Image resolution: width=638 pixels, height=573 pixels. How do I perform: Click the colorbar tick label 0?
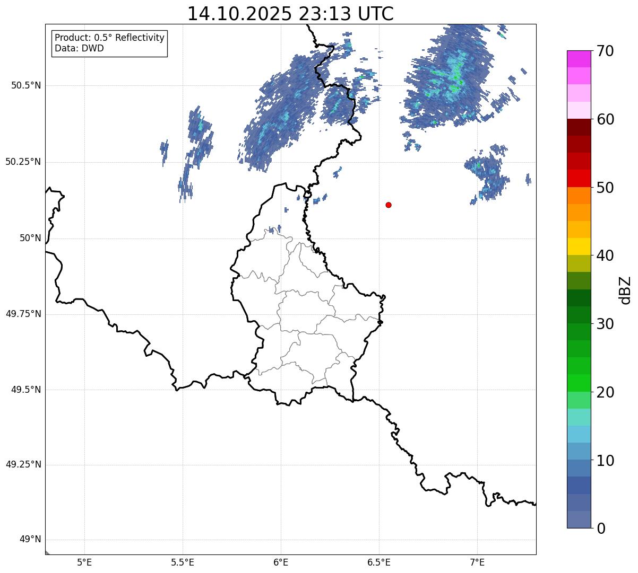(x=601, y=528)
